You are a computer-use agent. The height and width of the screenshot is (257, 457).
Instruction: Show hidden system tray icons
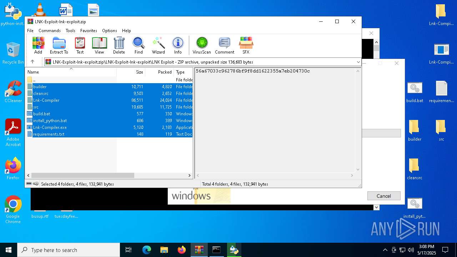click(x=385, y=250)
